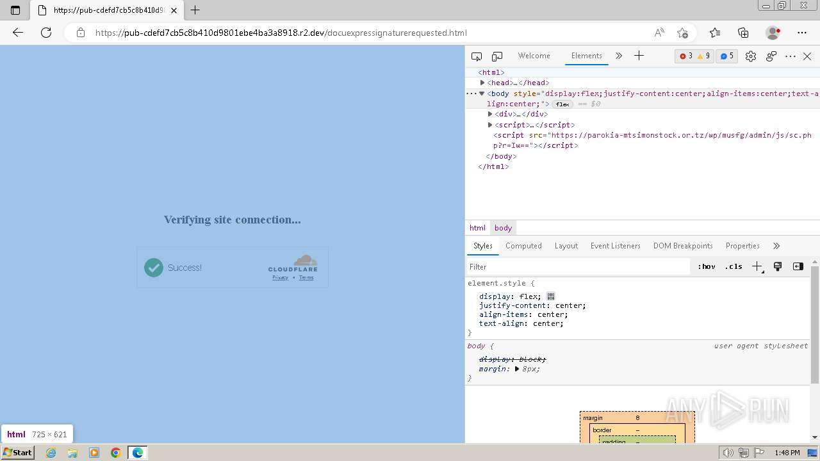Click the text-align: center declaration
Screen dimensions: 820x461
521,323
